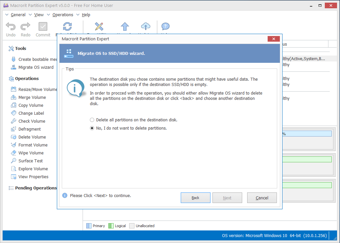Click the Undo arrow icon

pos(11,26)
